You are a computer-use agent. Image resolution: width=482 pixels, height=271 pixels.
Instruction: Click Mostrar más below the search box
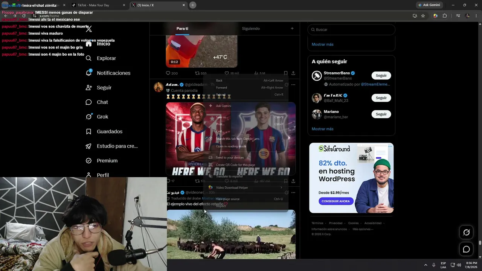coord(322,44)
